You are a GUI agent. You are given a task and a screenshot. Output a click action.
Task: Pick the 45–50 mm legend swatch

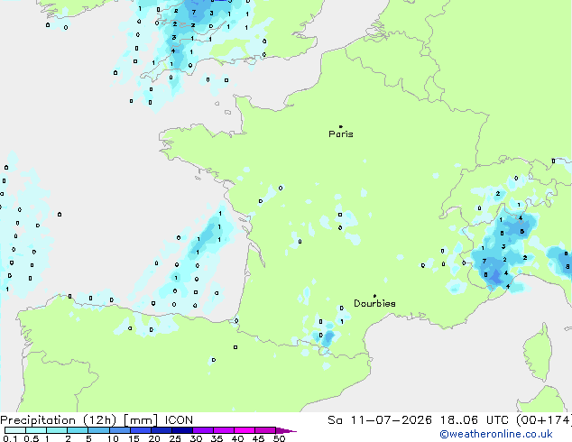[265, 430]
